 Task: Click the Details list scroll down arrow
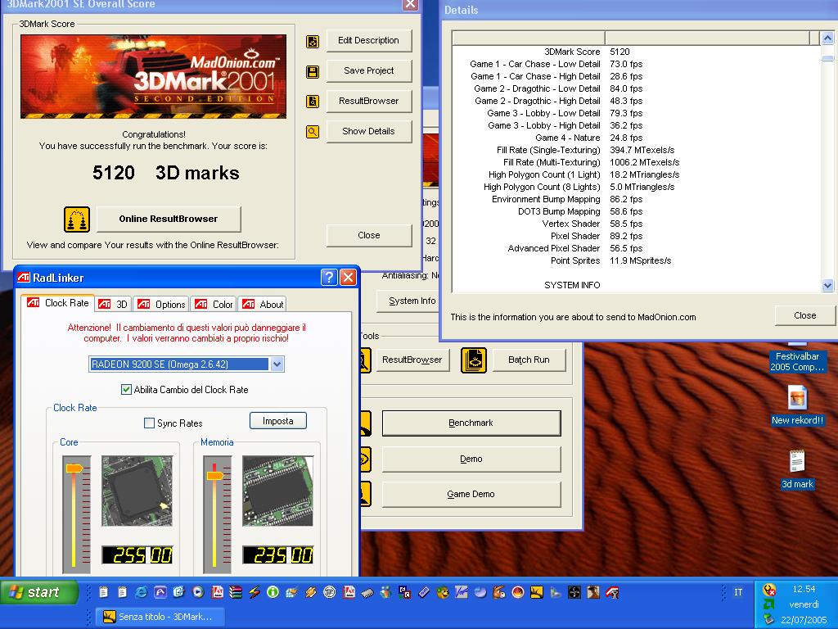click(827, 286)
